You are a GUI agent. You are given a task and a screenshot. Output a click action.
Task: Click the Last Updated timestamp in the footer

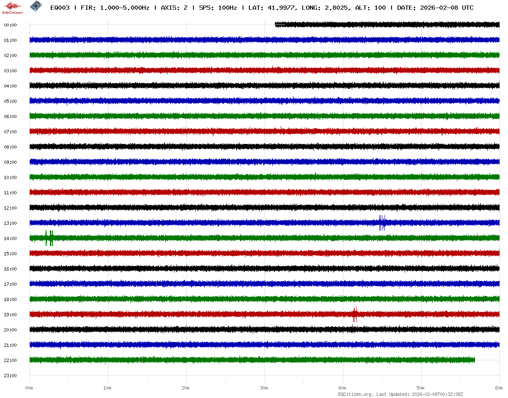[x=438, y=394]
